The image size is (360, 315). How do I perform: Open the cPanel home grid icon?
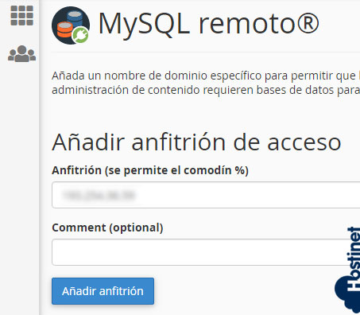pyautogui.click(x=21, y=15)
